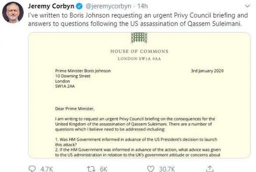Open the Jeremy Corbyn display name link
The height and width of the screenshot is (172, 256).
[x=51, y=6]
